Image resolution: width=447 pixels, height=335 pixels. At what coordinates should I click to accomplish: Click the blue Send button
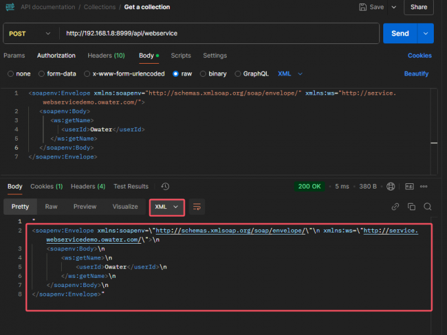pyautogui.click(x=400, y=33)
